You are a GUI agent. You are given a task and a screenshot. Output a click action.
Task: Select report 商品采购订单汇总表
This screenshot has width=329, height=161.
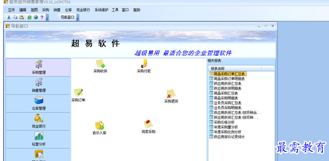228,74
